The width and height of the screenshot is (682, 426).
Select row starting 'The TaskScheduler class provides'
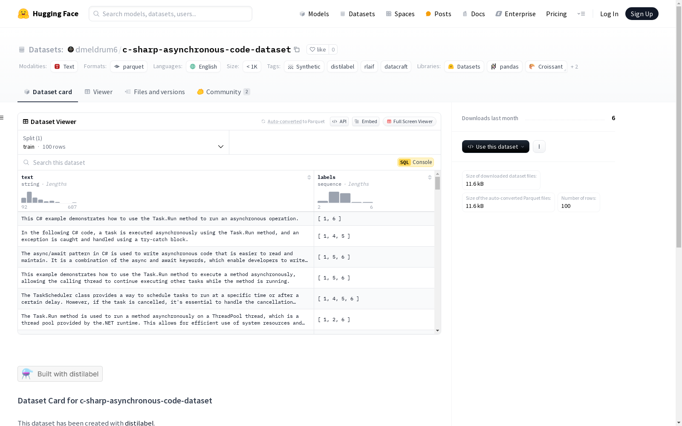(226, 299)
